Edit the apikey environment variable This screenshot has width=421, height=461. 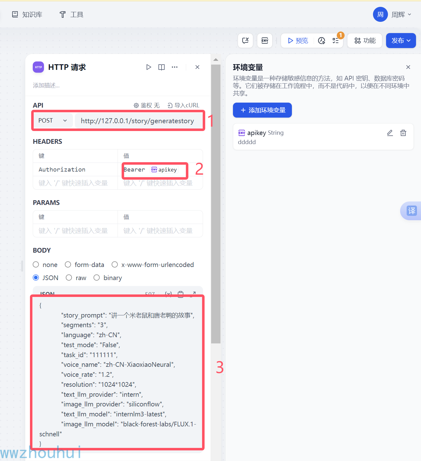pos(390,133)
